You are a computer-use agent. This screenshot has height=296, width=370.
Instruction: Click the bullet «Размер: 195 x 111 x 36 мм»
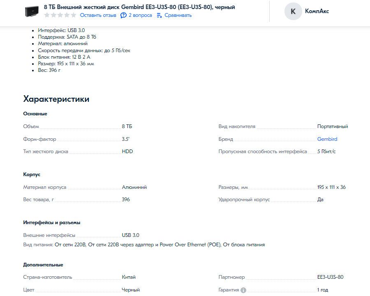(66, 64)
